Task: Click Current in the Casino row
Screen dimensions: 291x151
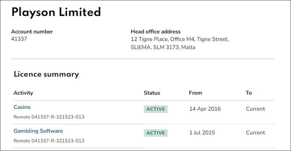Action: tap(255, 109)
